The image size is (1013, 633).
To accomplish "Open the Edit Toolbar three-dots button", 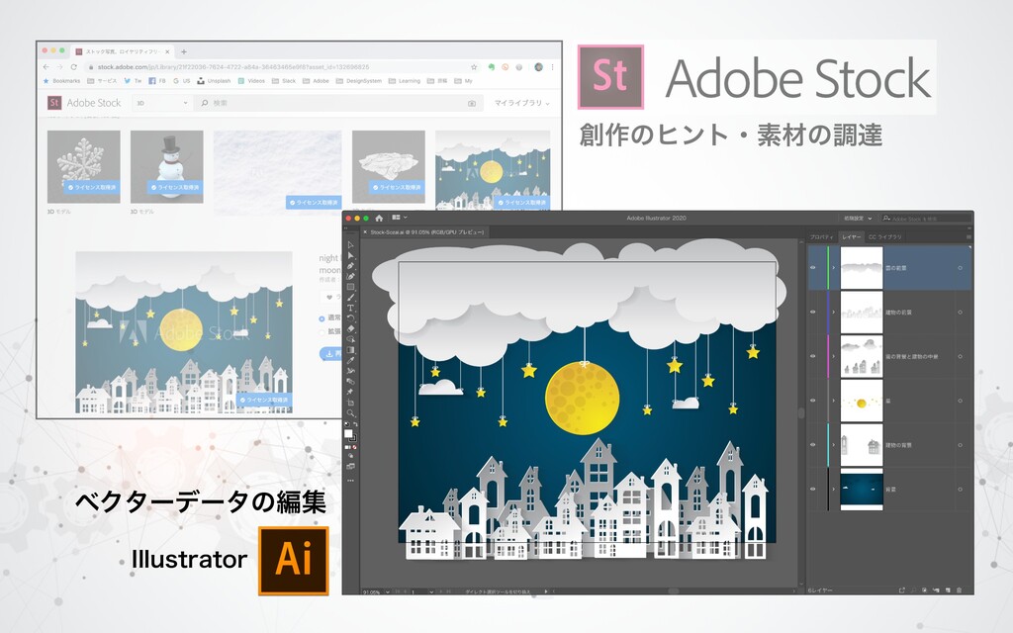I will [x=351, y=481].
